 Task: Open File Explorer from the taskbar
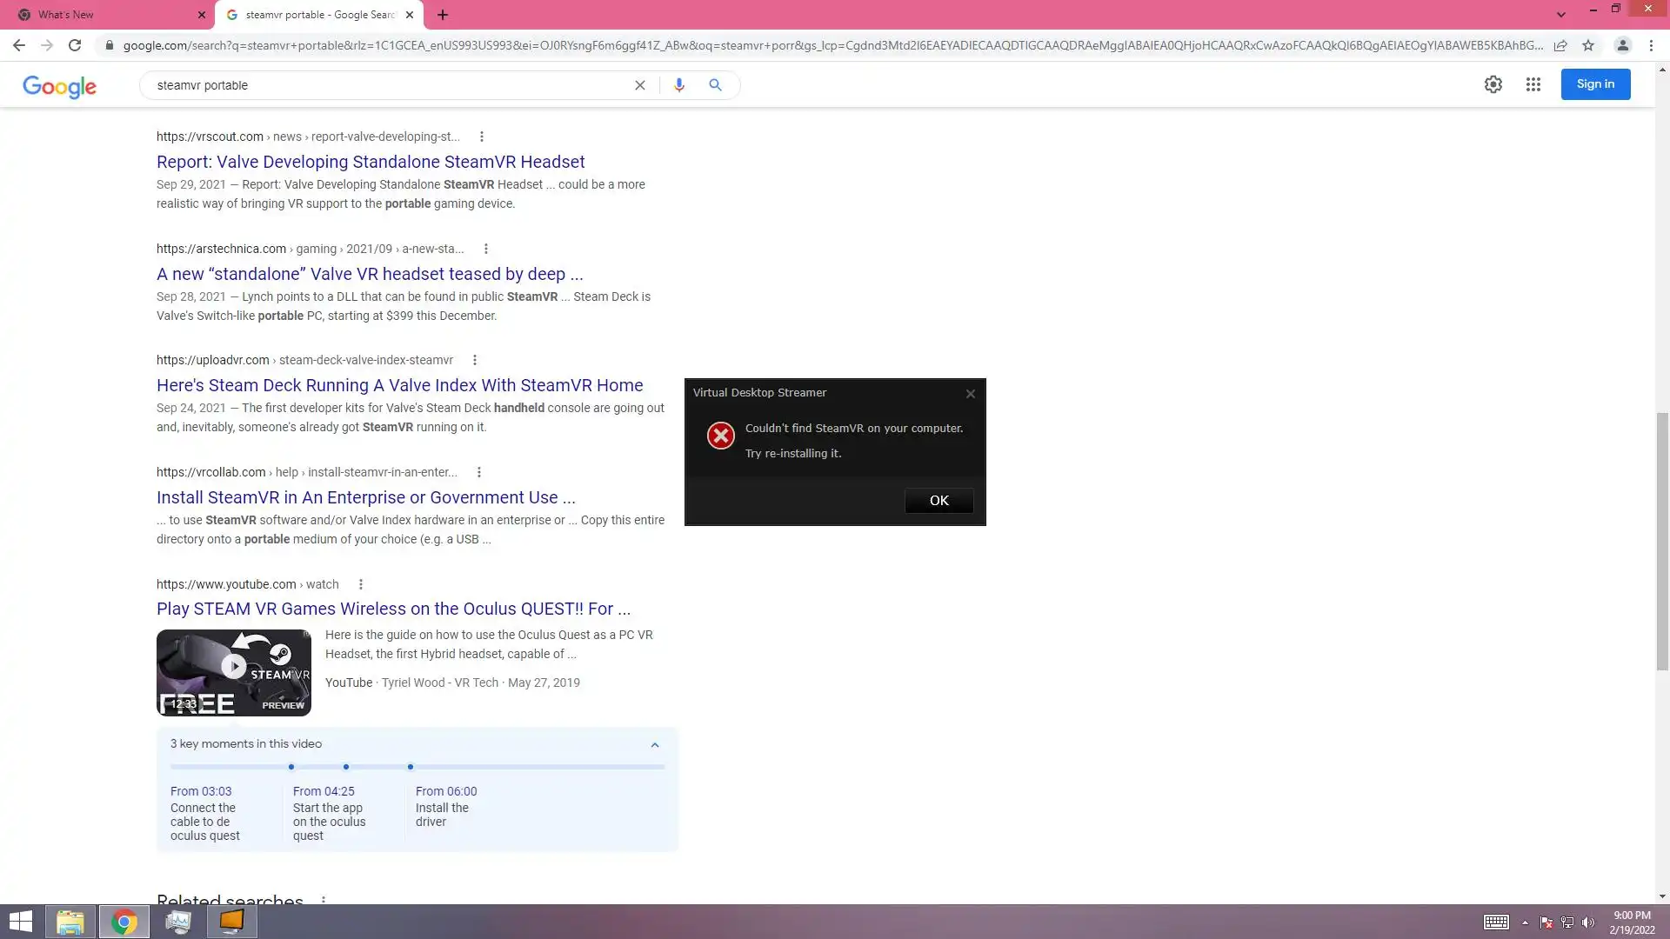tap(70, 922)
